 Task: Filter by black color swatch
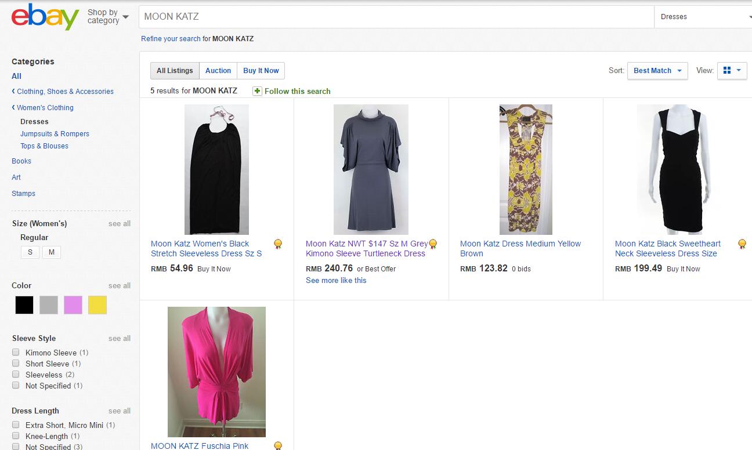tap(24, 305)
